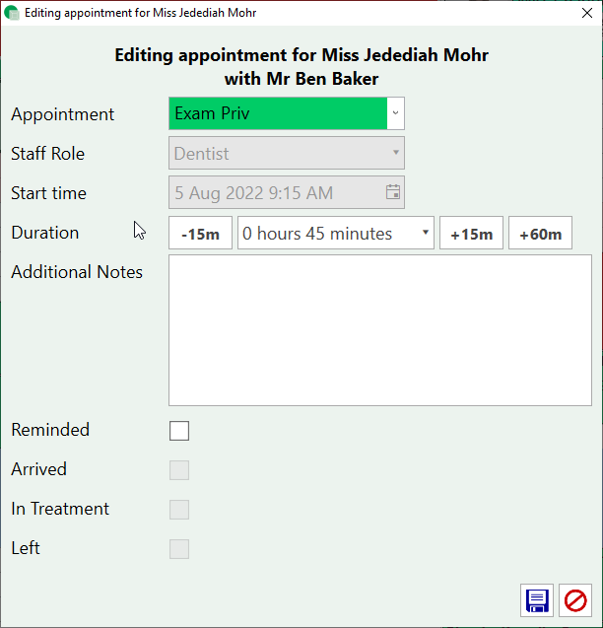Select the green Exam Priv appointment field
The height and width of the screenshot is (628, 603).
[x=278, y=113]
